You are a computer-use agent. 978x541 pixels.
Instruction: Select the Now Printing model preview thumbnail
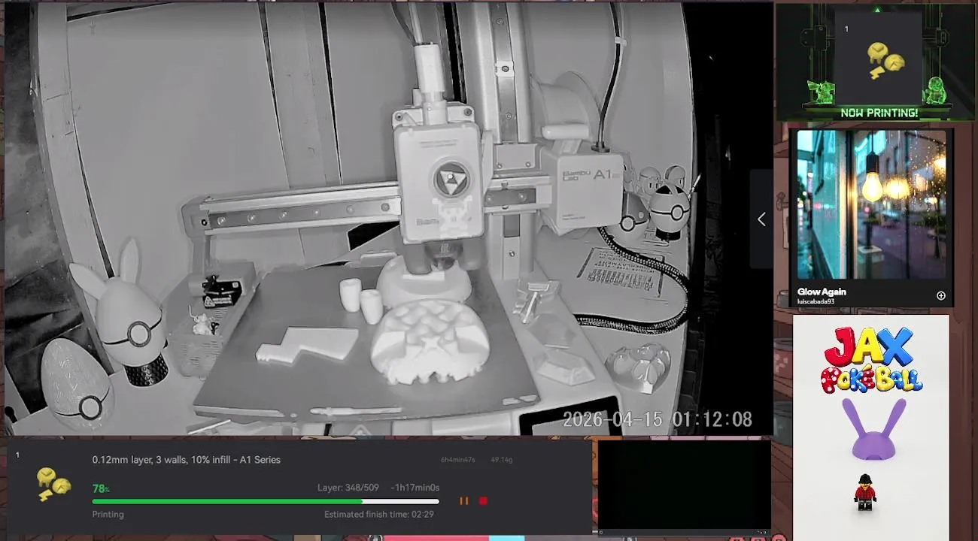point(879,59)
